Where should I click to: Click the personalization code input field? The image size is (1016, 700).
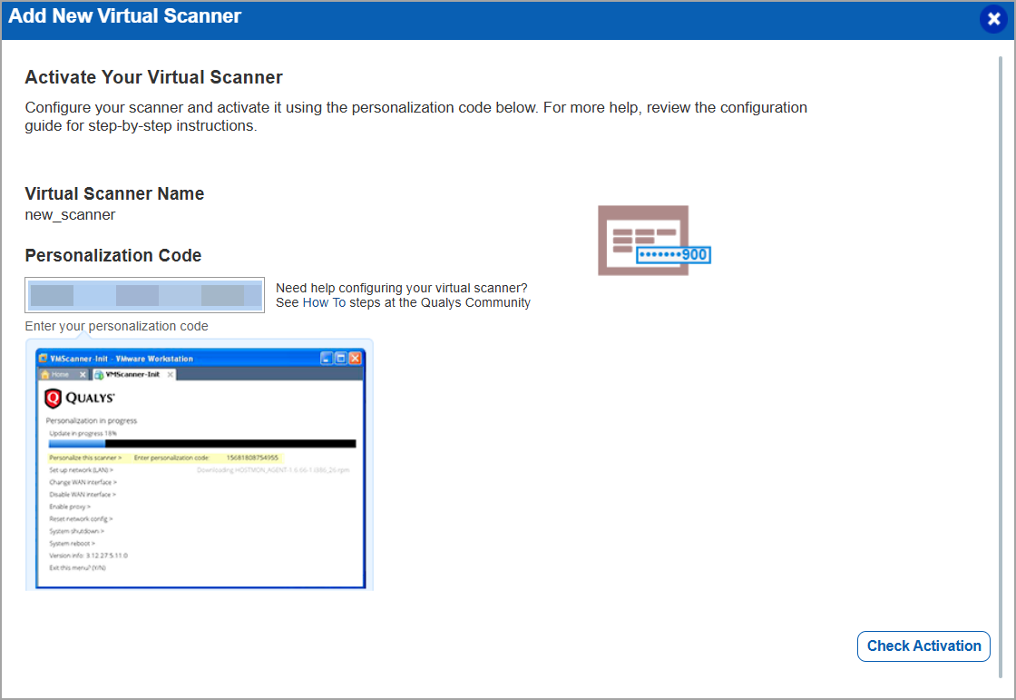(x=145, y=295)
